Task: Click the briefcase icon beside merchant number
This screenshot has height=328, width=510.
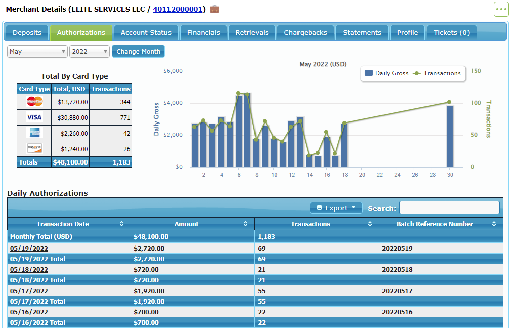Action: tap(215, 9)
